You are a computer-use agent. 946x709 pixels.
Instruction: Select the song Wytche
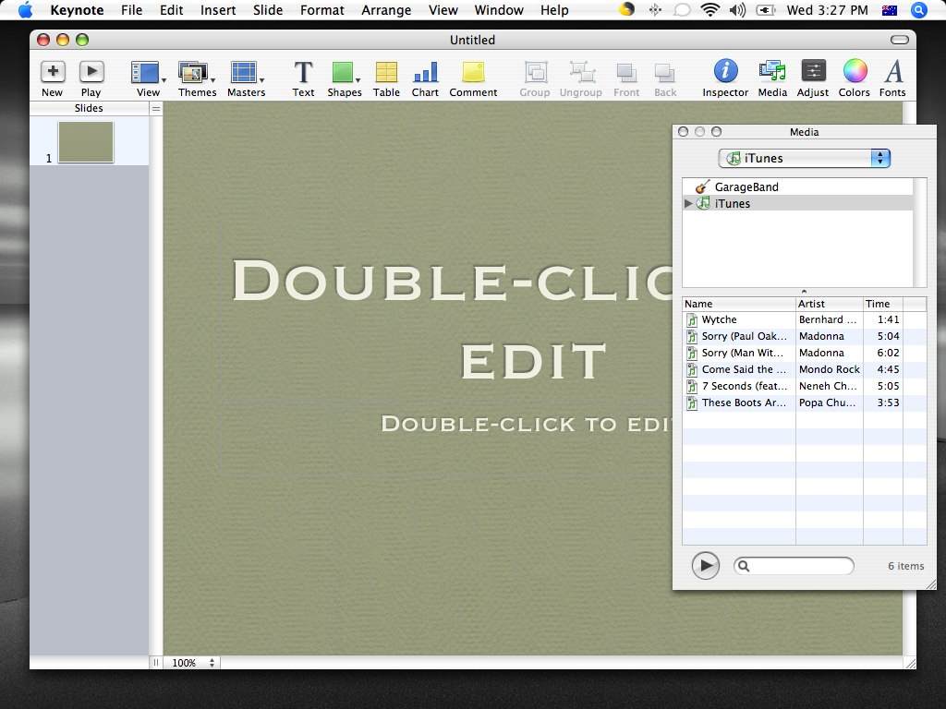coord(793,319)
